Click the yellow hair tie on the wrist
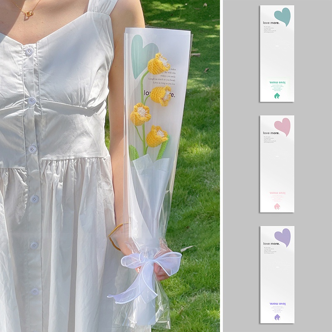The image size is (332, 332). [x=112, y=238]
